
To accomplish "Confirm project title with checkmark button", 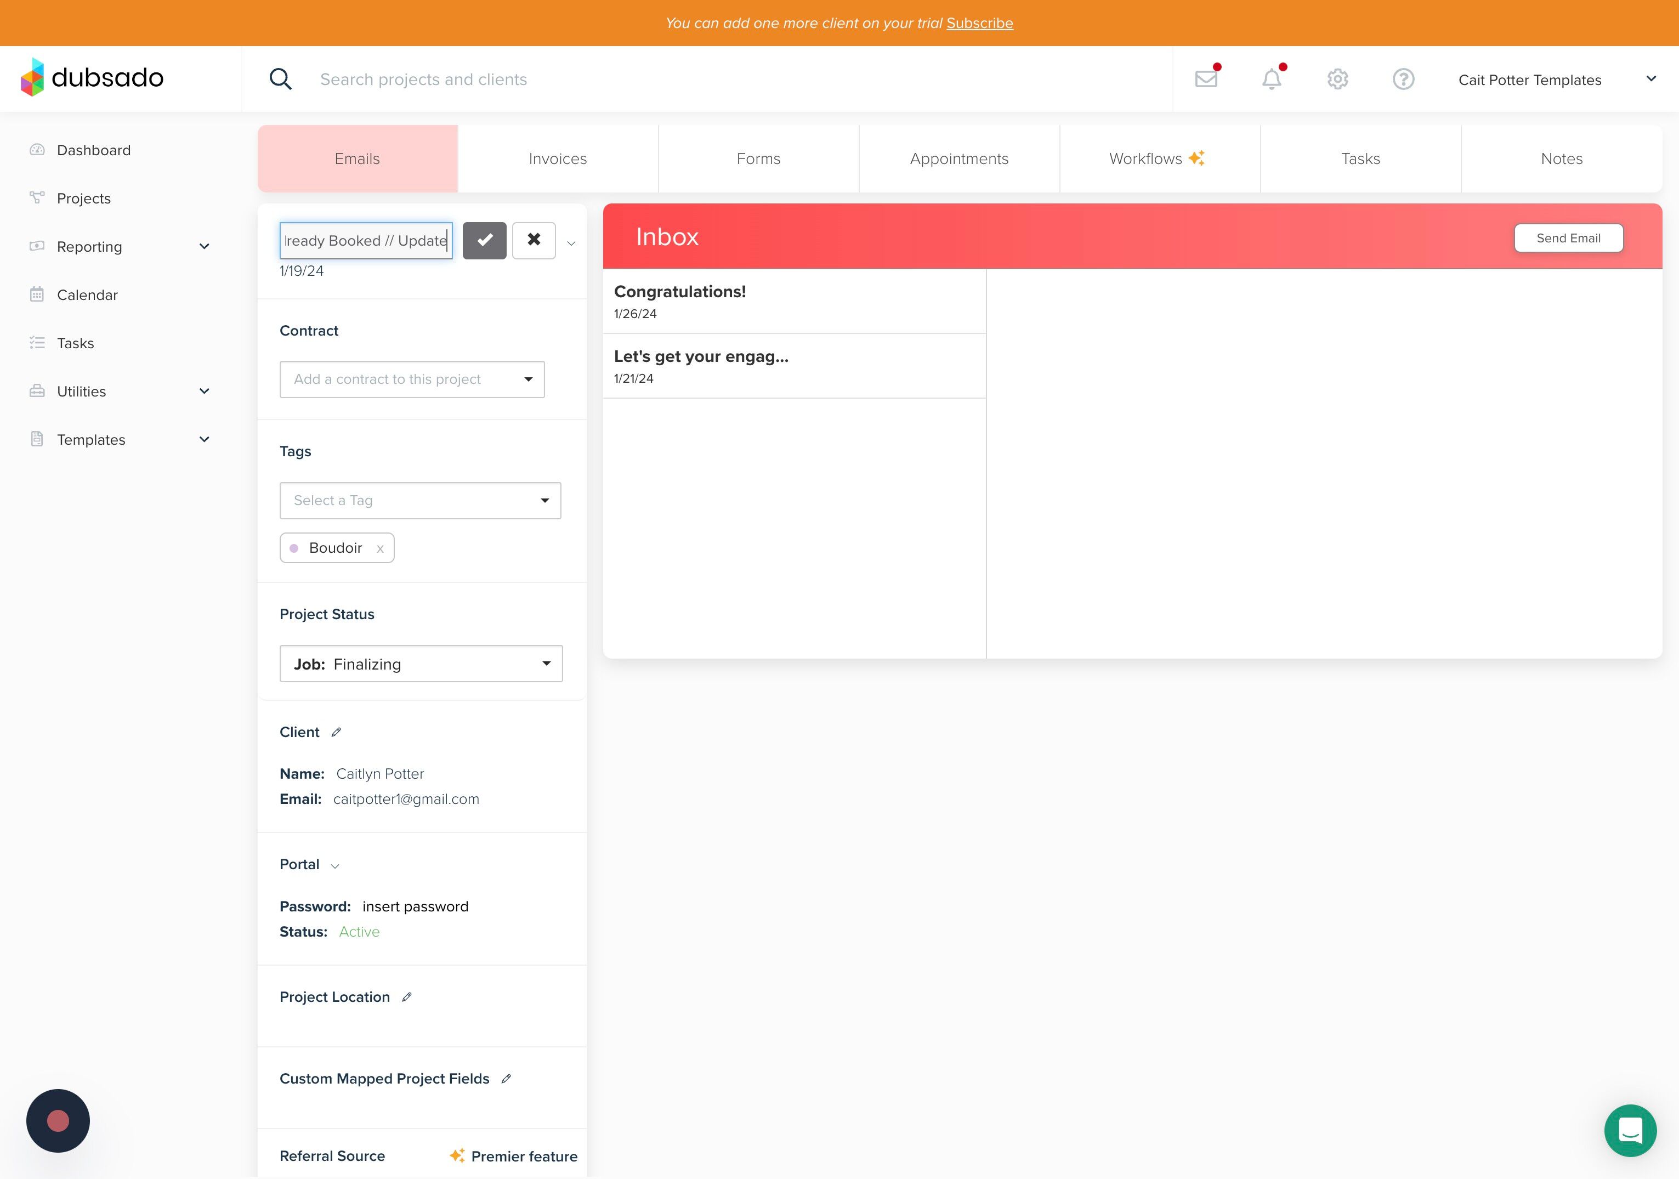I will 484,240.
